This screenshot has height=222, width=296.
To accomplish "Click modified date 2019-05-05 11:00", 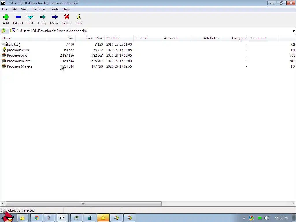I will click(119, 45).
